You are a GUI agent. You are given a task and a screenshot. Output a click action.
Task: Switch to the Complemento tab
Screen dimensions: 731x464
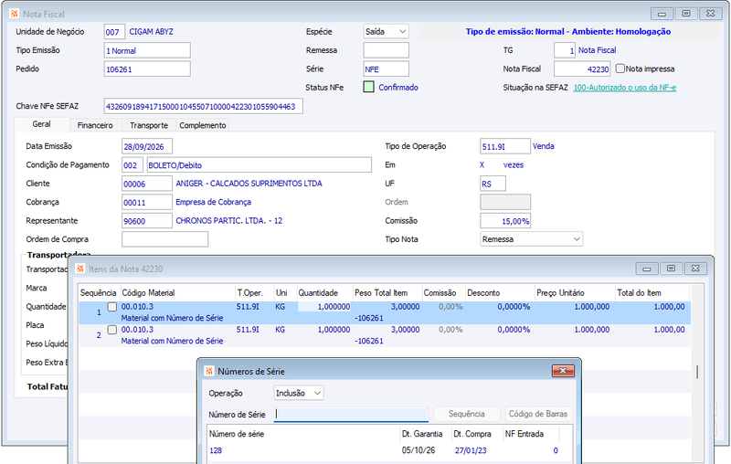pos(202,125)
